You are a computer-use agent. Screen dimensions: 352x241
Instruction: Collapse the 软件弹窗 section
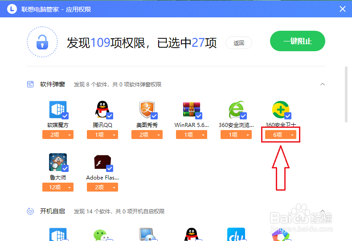click(322, 84)
